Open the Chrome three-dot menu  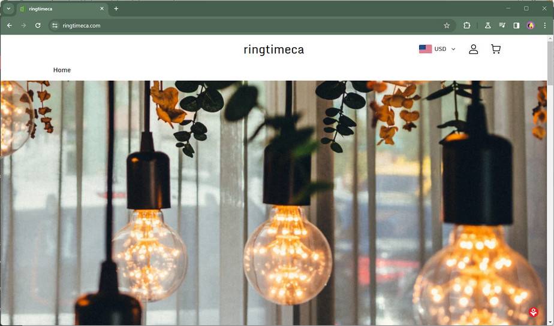coord(545,25)
